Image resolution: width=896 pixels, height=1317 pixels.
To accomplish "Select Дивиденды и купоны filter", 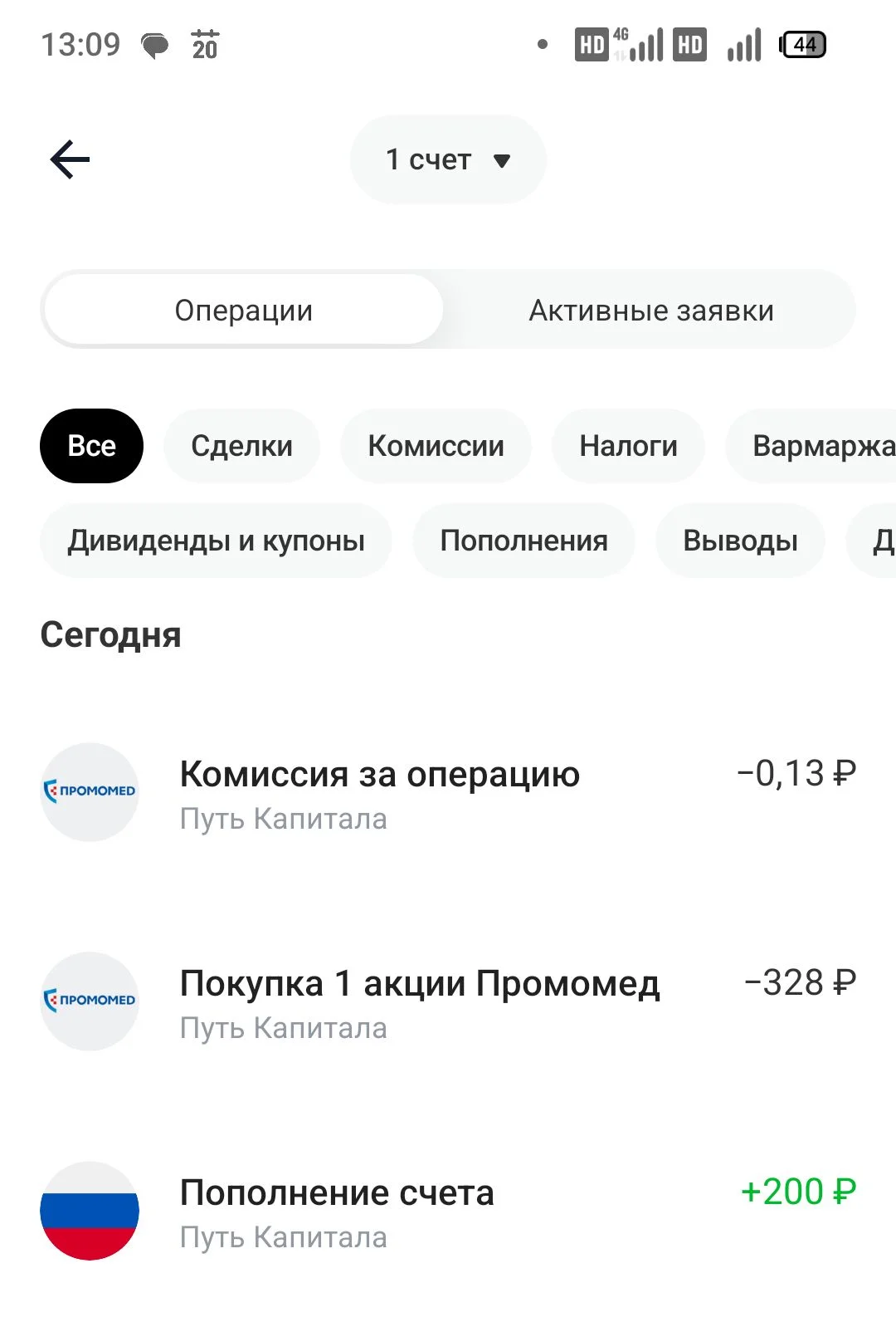I will click(216, 541).
